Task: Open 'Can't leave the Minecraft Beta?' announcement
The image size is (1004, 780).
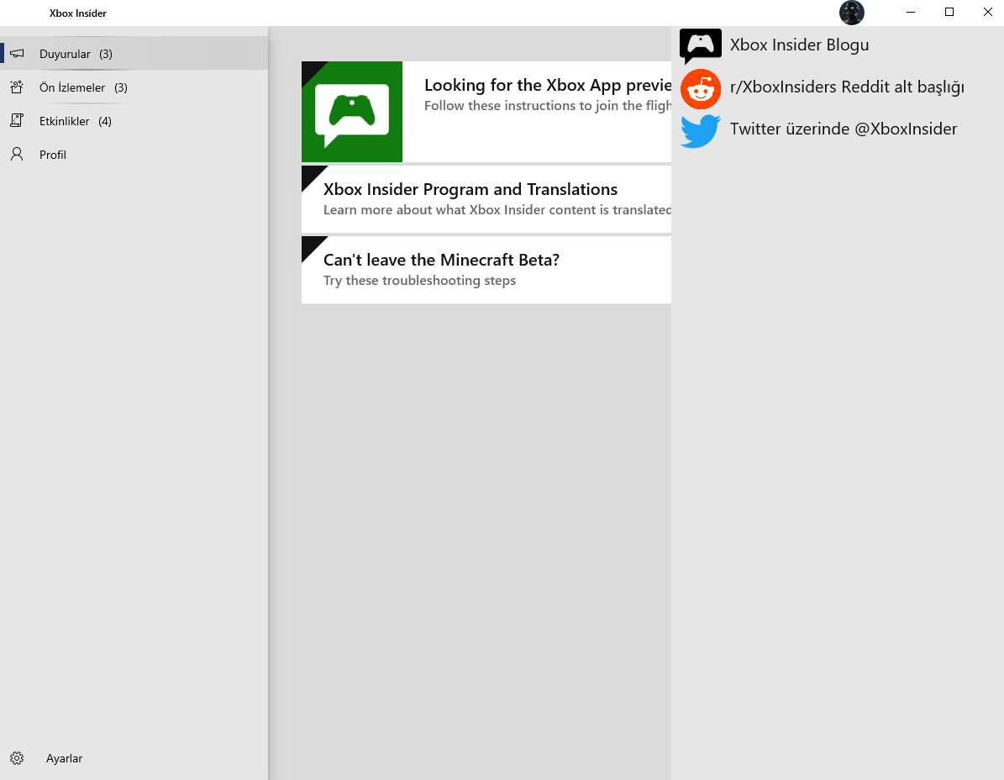Action: (x=486, y=270)
